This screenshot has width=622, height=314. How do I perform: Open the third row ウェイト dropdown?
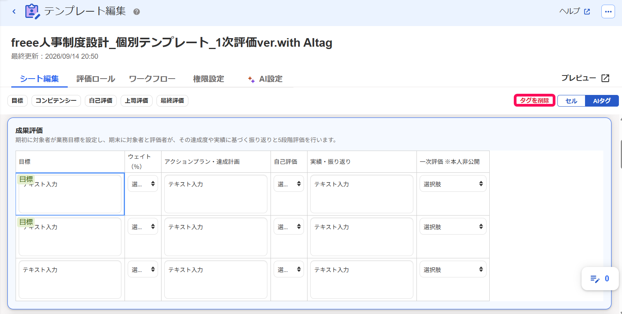click(143, 269)
